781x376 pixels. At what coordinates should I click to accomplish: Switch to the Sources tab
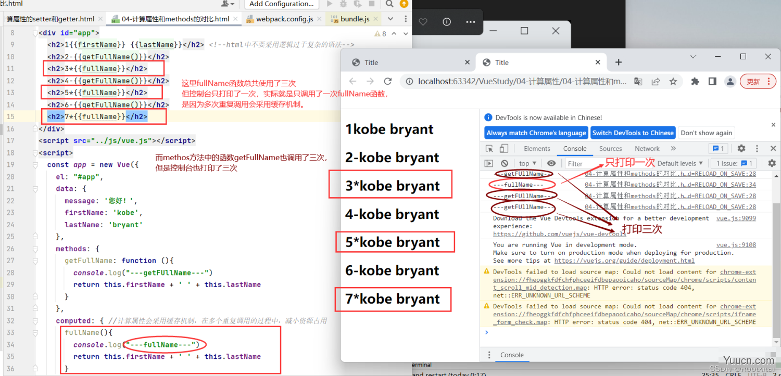pos(610,149)
